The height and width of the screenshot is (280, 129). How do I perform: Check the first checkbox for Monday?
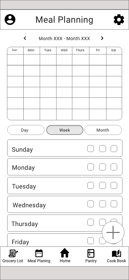tap(91, 167)
